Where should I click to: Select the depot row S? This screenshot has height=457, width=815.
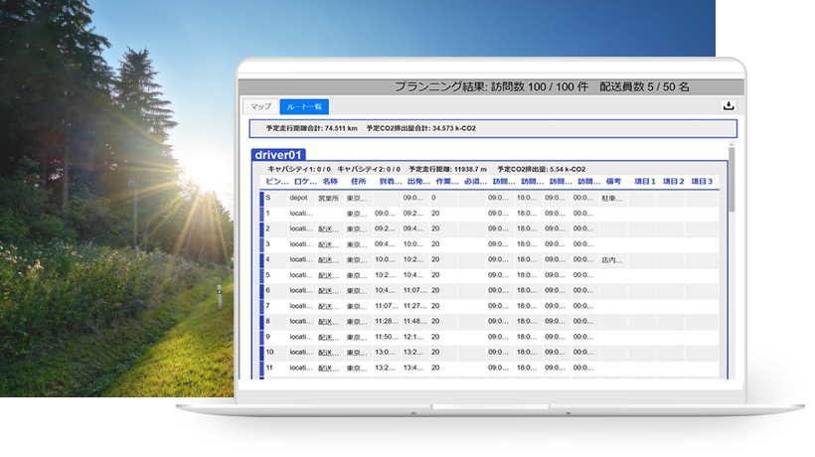[490, 199]
